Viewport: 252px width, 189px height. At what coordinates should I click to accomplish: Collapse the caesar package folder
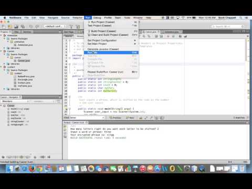(x=8, y=58)
